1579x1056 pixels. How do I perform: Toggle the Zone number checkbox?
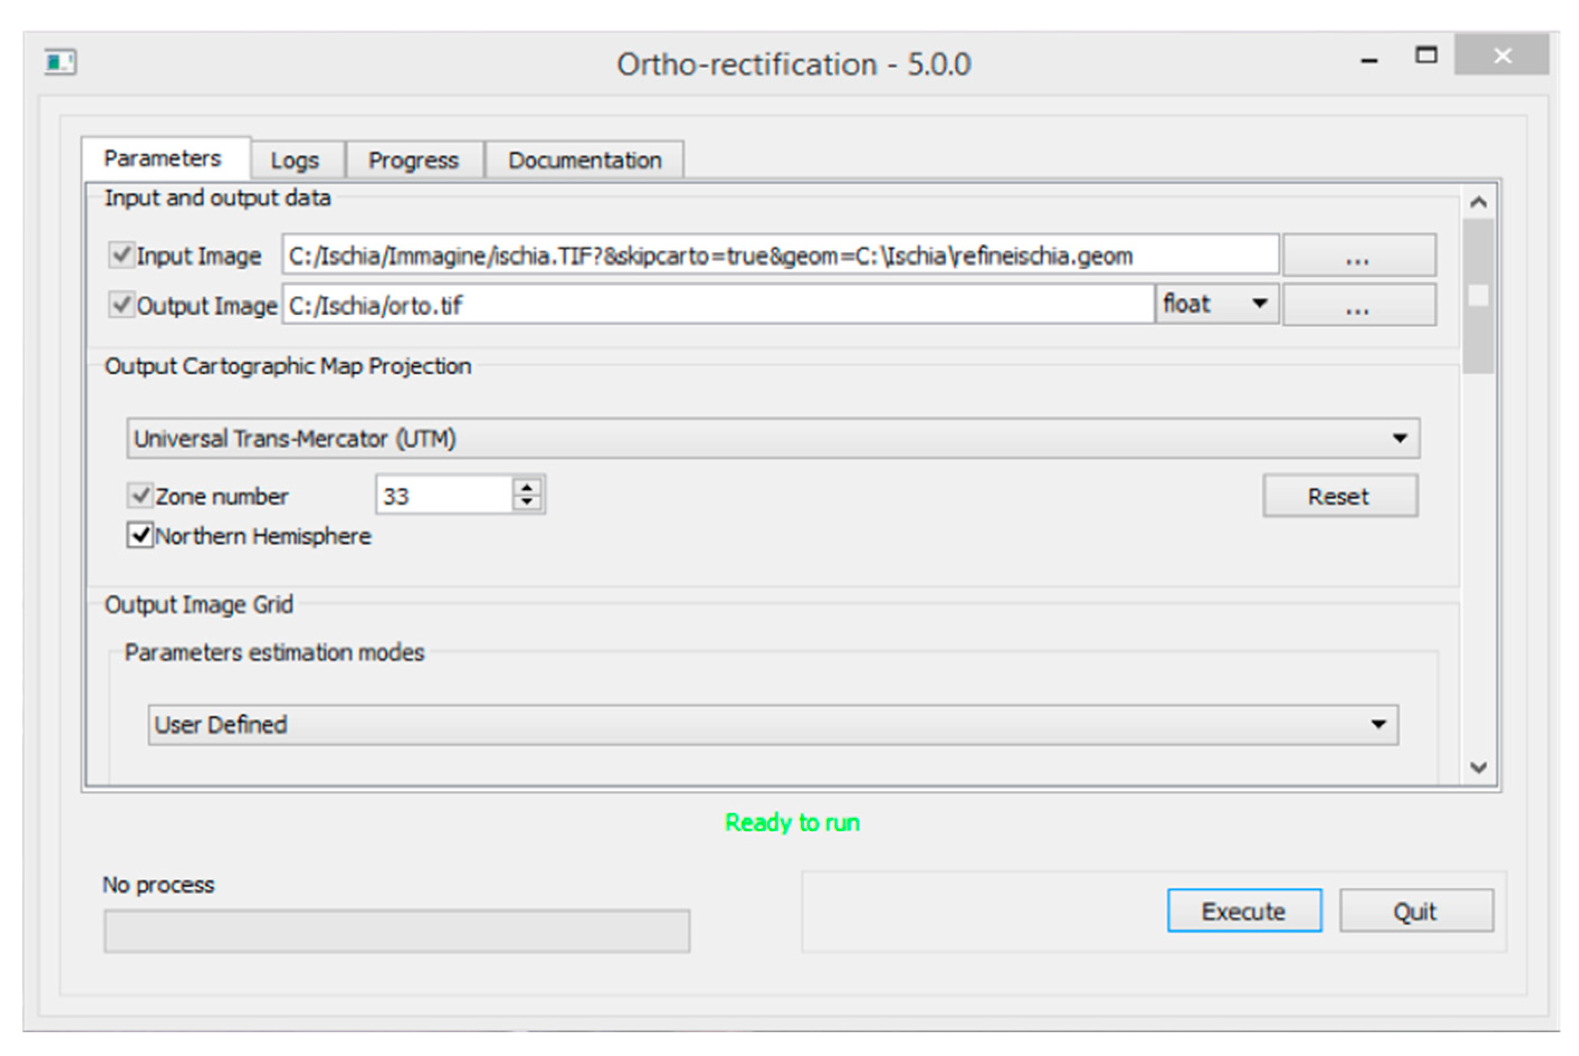point(140,496)
